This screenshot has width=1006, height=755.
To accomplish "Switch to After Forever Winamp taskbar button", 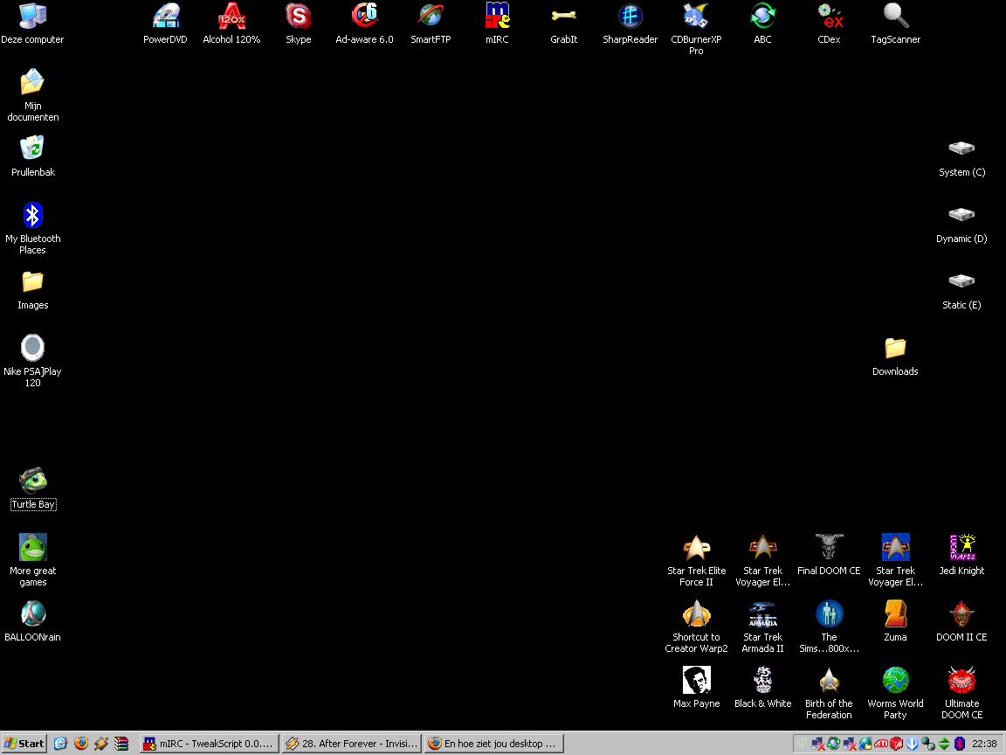I will [352, 744].
